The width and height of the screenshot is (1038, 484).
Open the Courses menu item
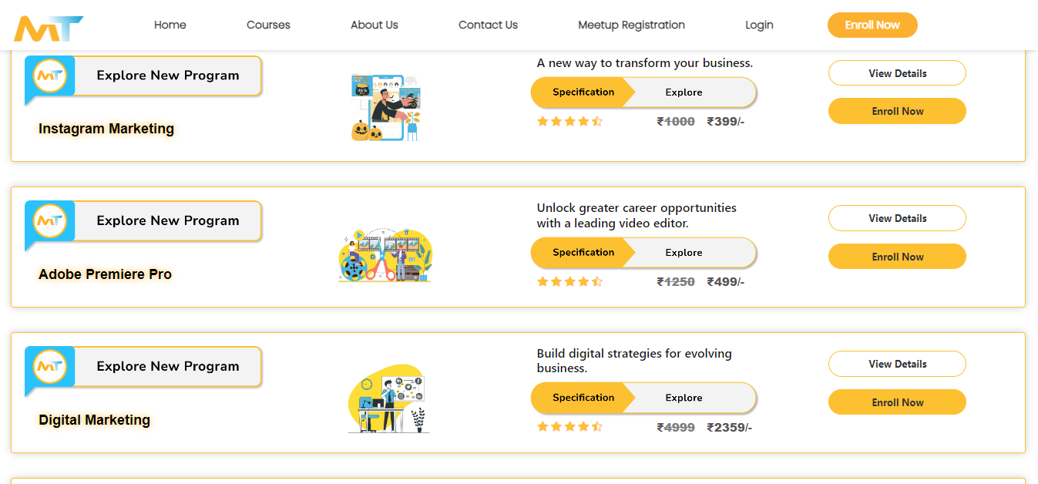pyautogui.click(x=268, y=25)
